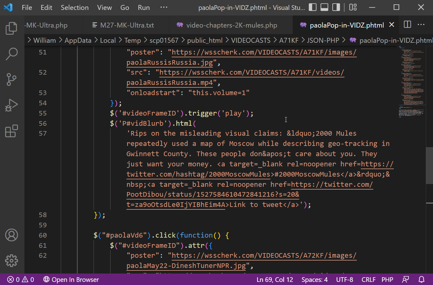Click the twitter.com/hashtag/2000MoscowMules link
This screenshot has width=433, height=285.
(x=198, y=174)
